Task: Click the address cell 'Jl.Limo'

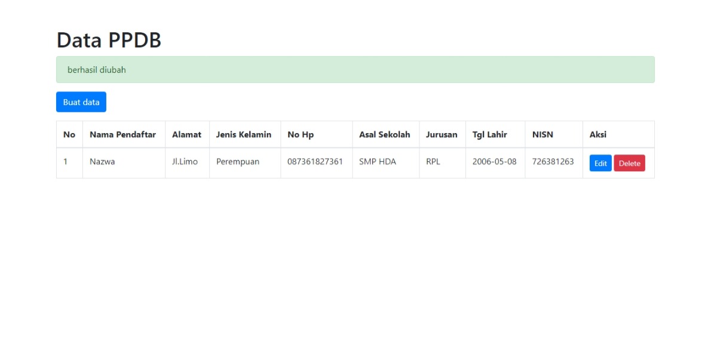Action: pos(185,162)
